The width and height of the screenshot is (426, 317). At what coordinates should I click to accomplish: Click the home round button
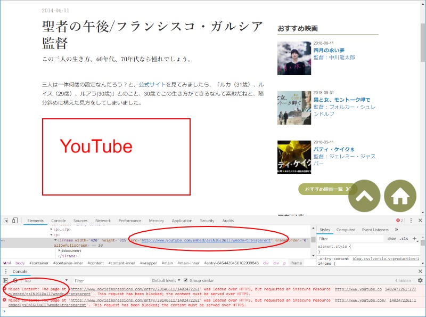pyautogui.click(x=400, y=196)
